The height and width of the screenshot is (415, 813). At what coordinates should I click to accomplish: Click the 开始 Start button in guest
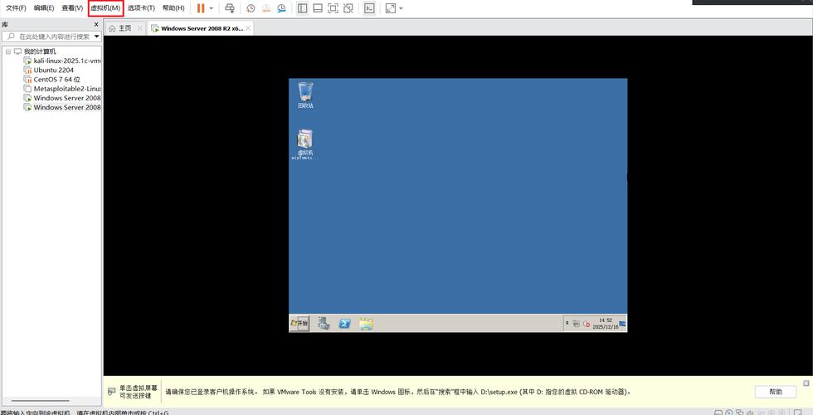point(299,324)
